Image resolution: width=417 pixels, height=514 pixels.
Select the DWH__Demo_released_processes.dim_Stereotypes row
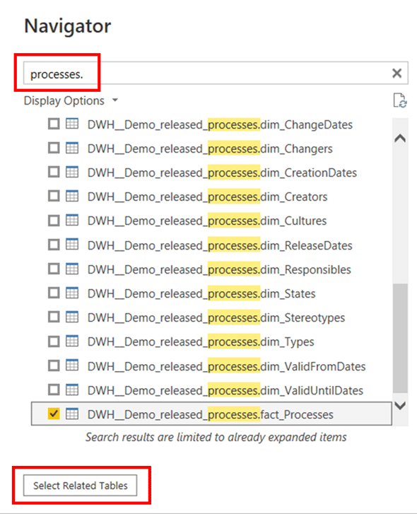(211, 317)
